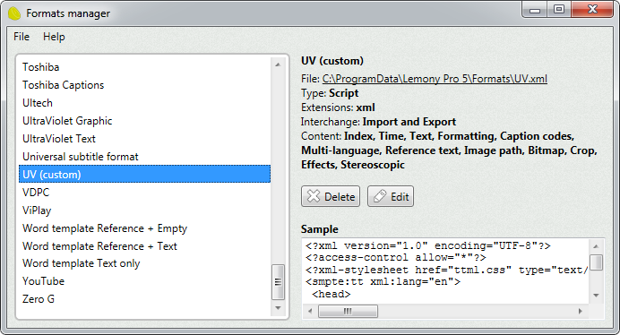620x335 pixels.
Task: Close the Formats manager window
Action: 592,10
